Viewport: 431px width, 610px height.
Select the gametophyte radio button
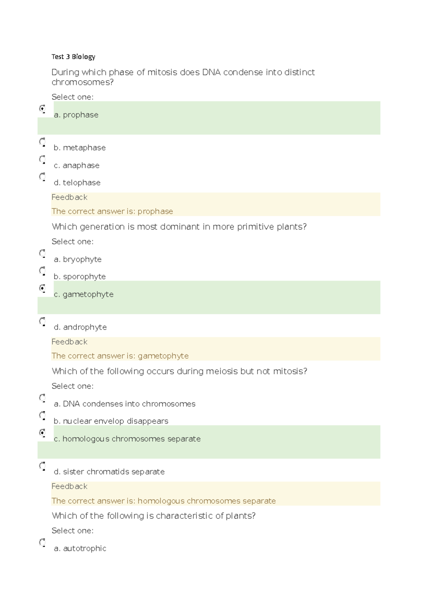tap(42, 288)
